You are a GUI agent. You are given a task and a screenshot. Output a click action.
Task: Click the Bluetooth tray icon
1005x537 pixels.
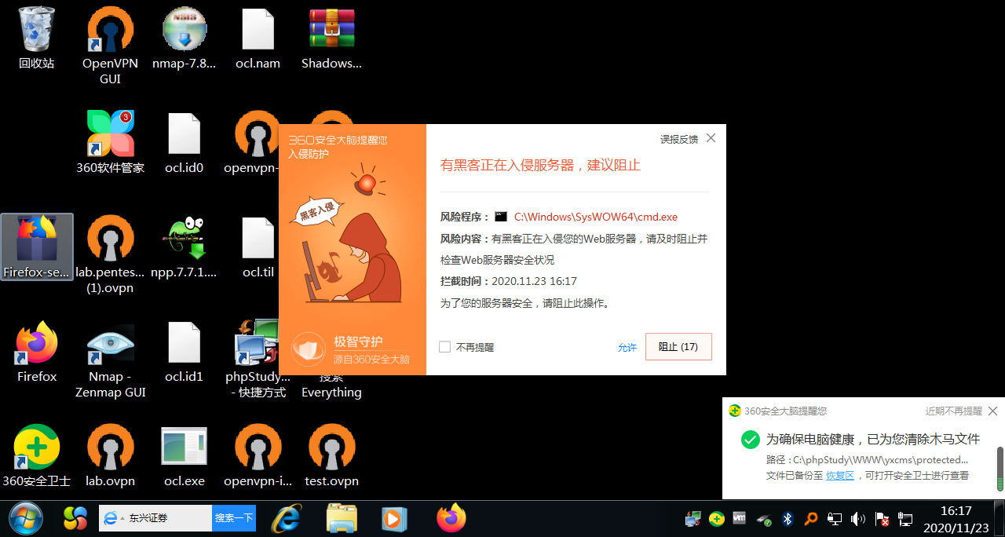click(x=788, y=519)
